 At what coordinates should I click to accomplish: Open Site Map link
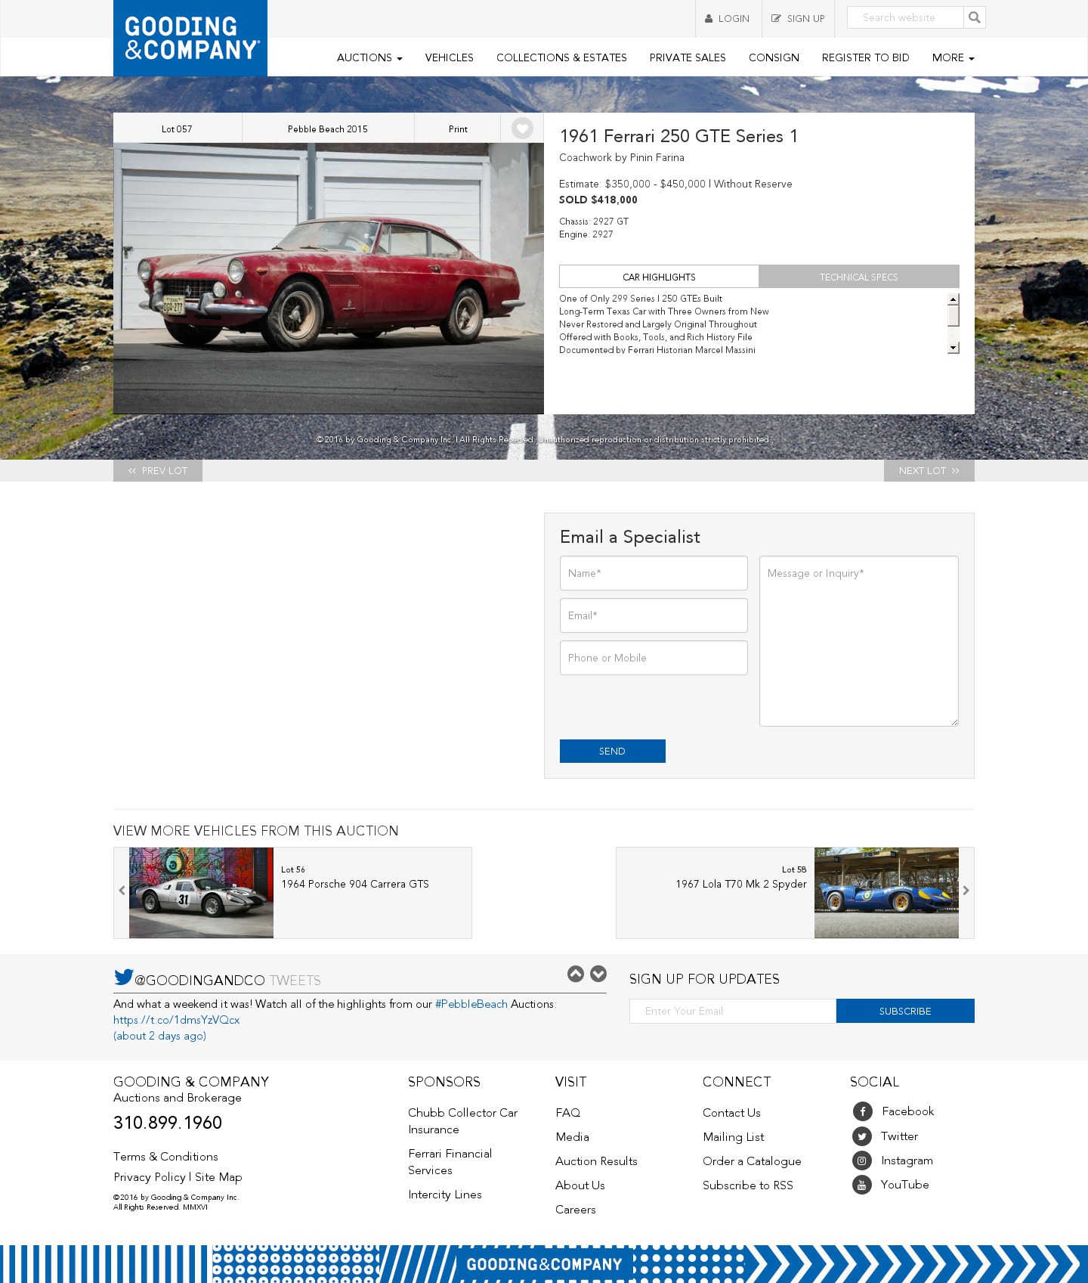click(218, 1177)
